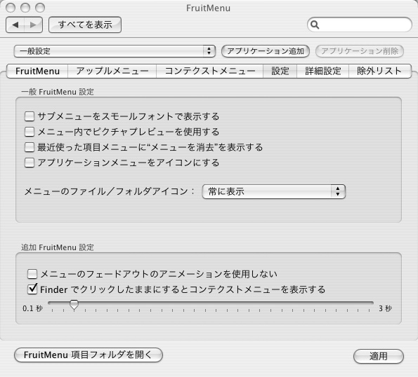This screenshot has width=418, height=377.
Task: Open the 詳細設定 tab
Action: coord(323,71)
